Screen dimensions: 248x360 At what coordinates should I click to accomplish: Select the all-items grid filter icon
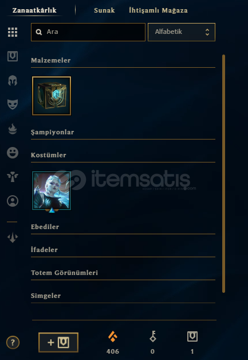tap(13, 32)
